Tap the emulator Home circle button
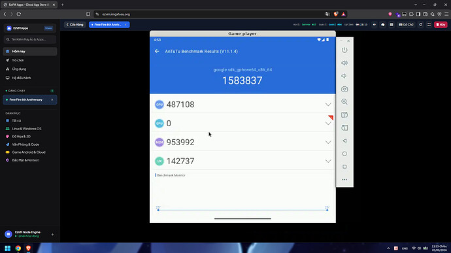This screenshot has height=253, width=451. tap(344, 154)
